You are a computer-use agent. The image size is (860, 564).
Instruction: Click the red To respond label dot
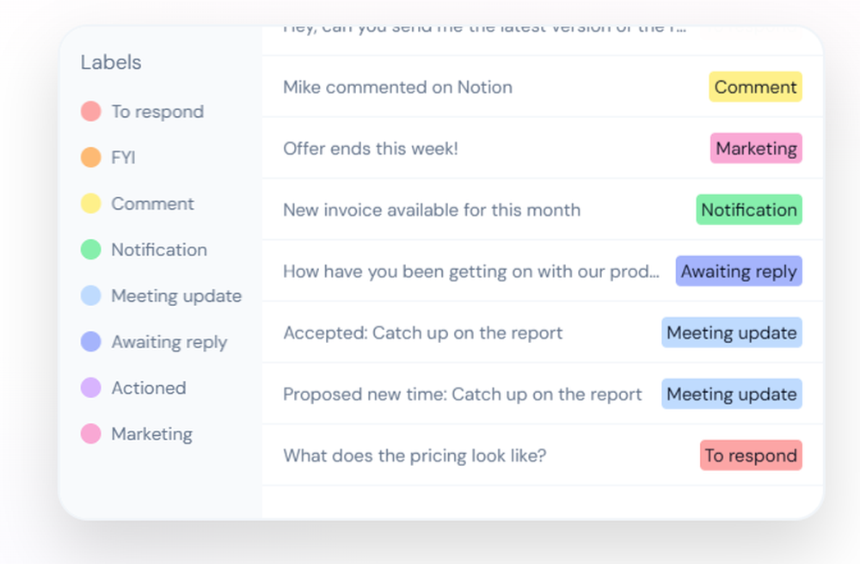point(91,111)
